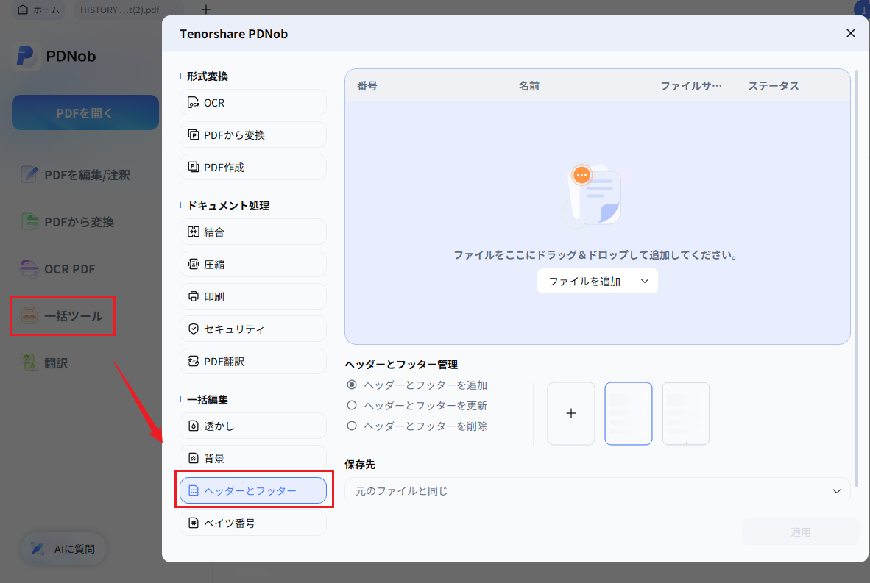Choose PDF作成 option
The image size is (870, 583).
[253, 167]
